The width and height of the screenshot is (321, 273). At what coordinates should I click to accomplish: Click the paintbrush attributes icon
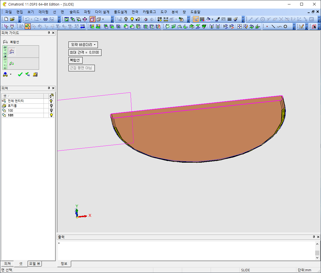click(x=236, y=19)
